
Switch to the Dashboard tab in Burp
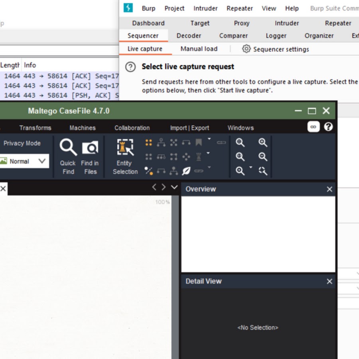point(148,23)
